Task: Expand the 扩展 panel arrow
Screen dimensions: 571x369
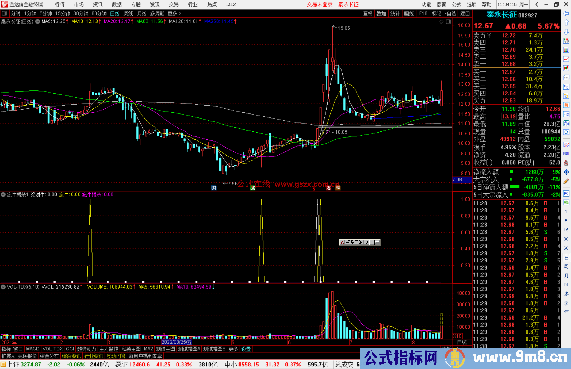Action: click(x=8, y=356)
